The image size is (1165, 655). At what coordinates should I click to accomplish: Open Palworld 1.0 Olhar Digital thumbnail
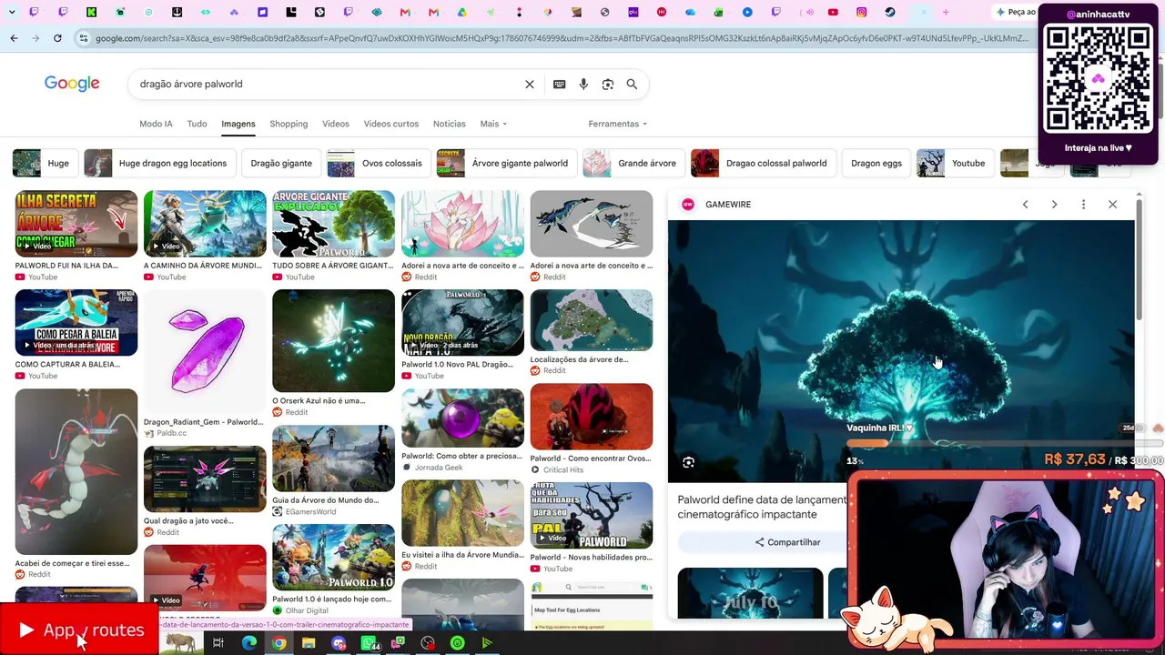[x=333, y=558]
